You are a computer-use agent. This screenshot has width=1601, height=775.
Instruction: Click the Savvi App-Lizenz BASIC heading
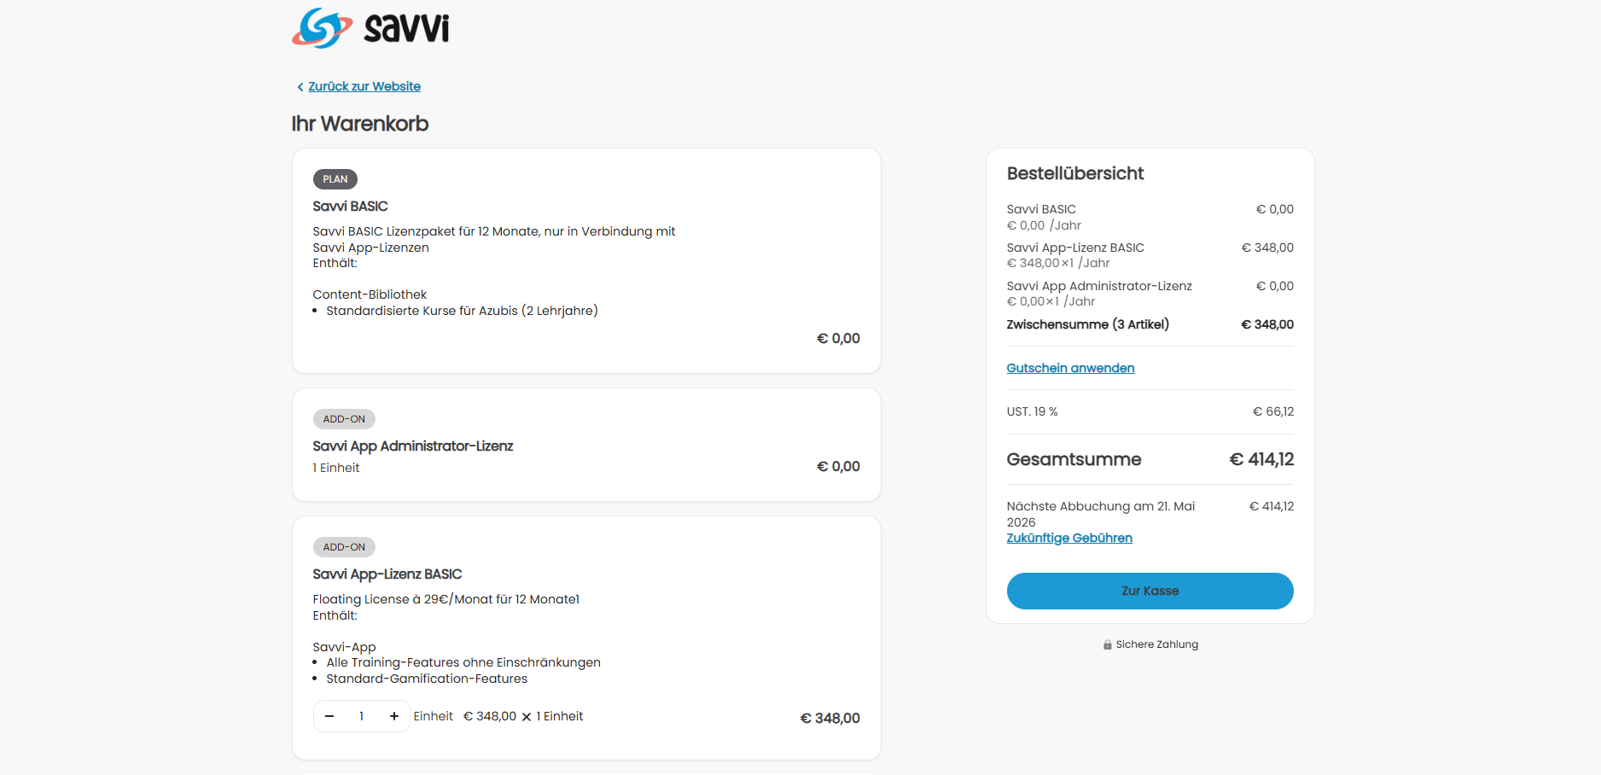[x=387, y=574]
